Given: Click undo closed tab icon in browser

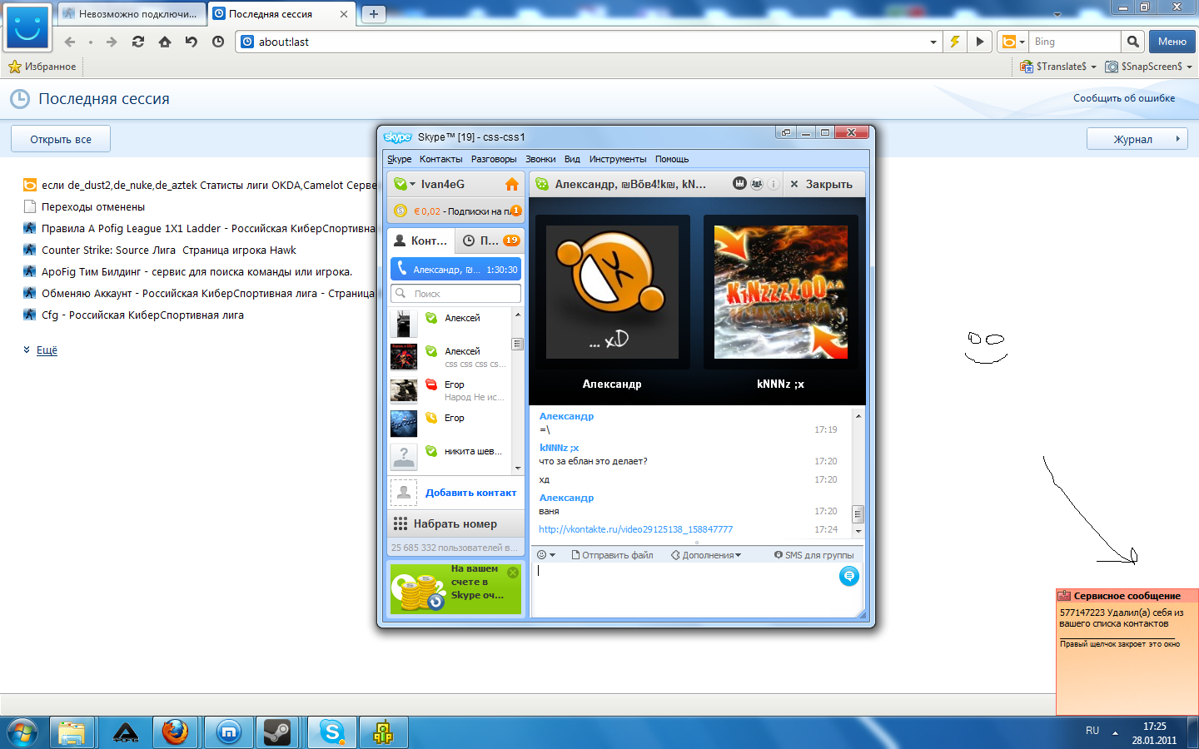Looking at the screenshot, I should tap(192, 42).
